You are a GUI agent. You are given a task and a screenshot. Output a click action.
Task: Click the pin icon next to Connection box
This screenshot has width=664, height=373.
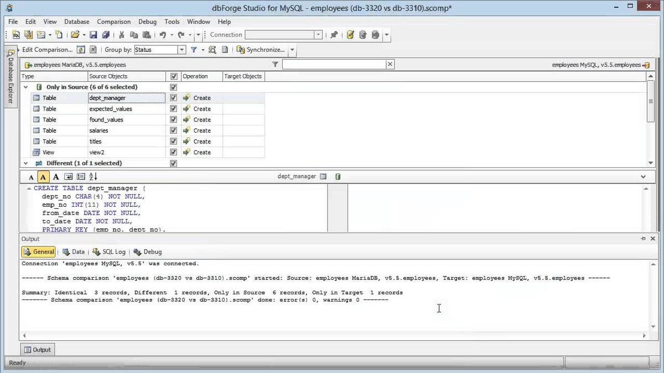click(x=334, y=35)
